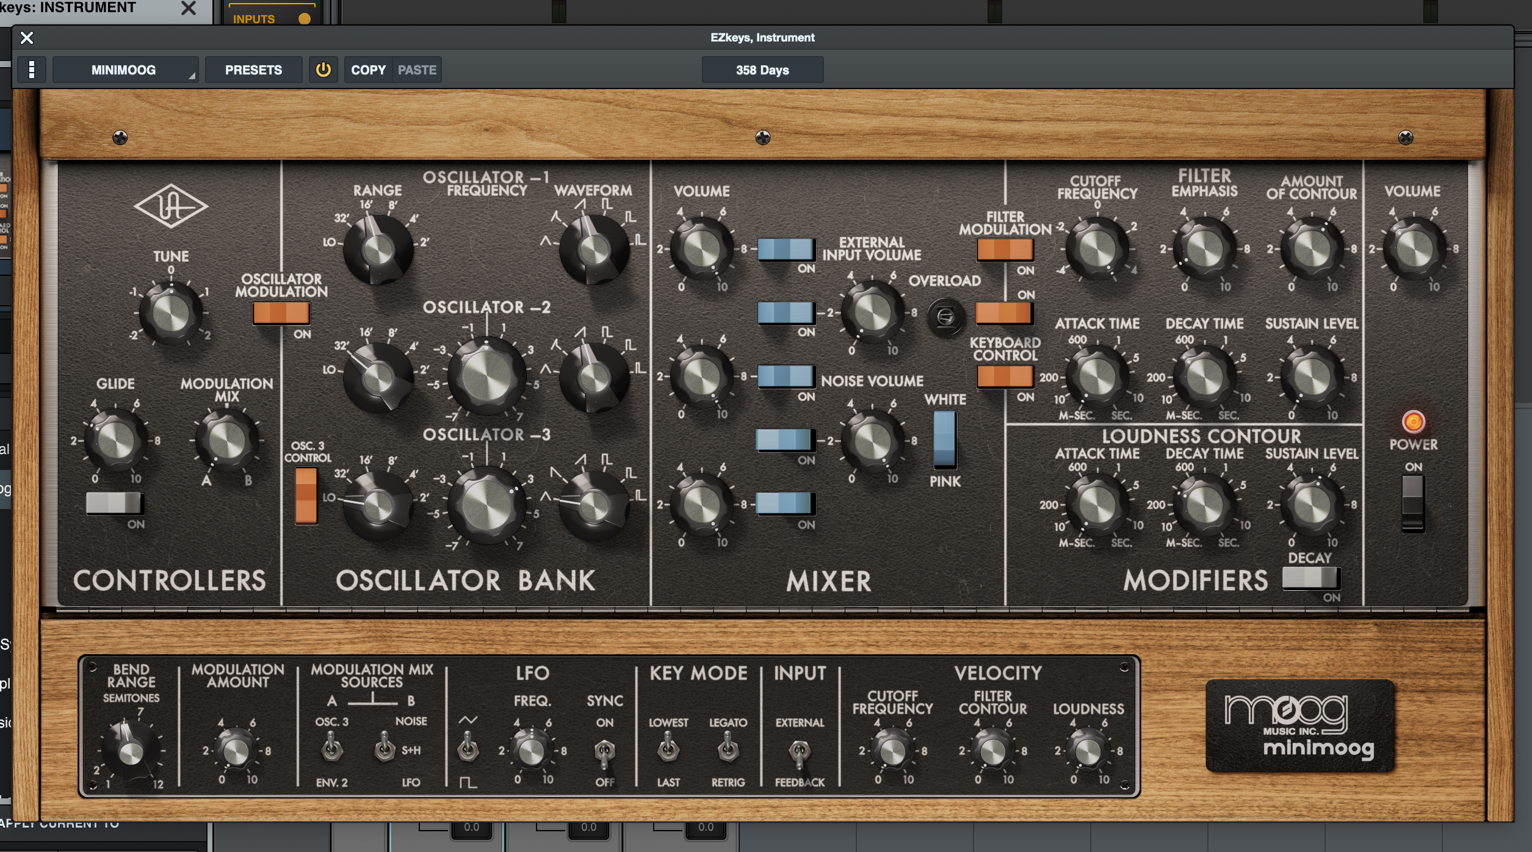
Task: Toggle Oscillator 1 mixer blue ON switch
Action: [x=786, y=249]
